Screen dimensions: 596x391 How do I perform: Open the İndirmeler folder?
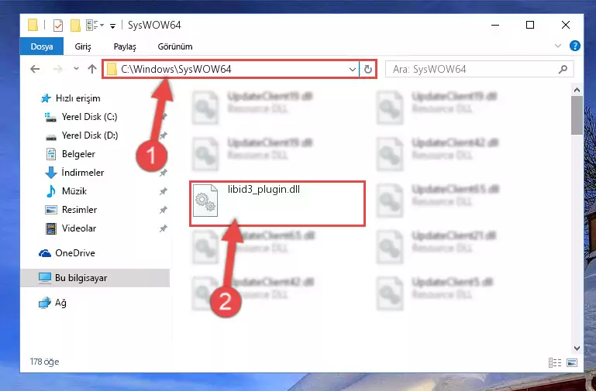[x=82, y=173]
